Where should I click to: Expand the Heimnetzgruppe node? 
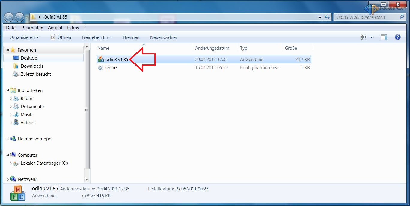(8, 139)
